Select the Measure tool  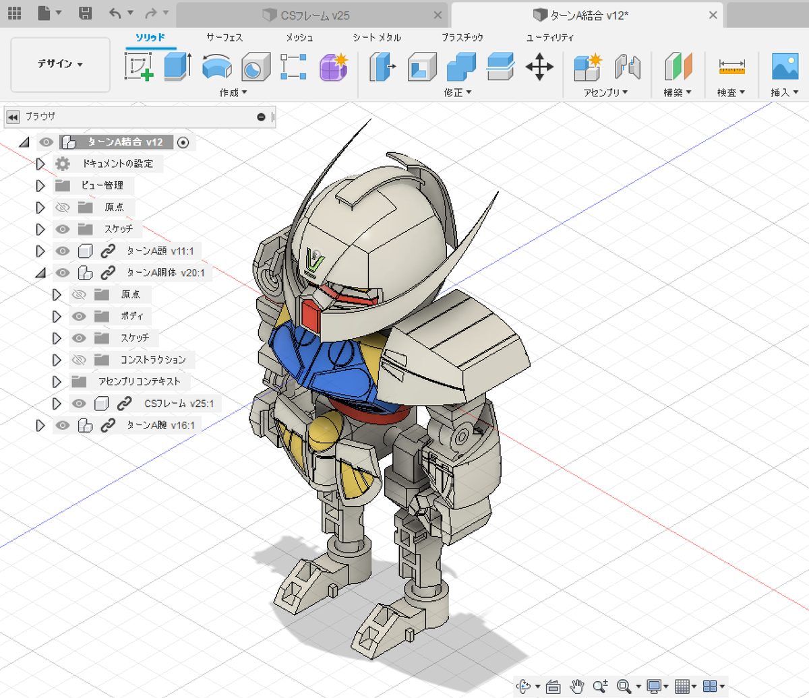tap(732, 67)
